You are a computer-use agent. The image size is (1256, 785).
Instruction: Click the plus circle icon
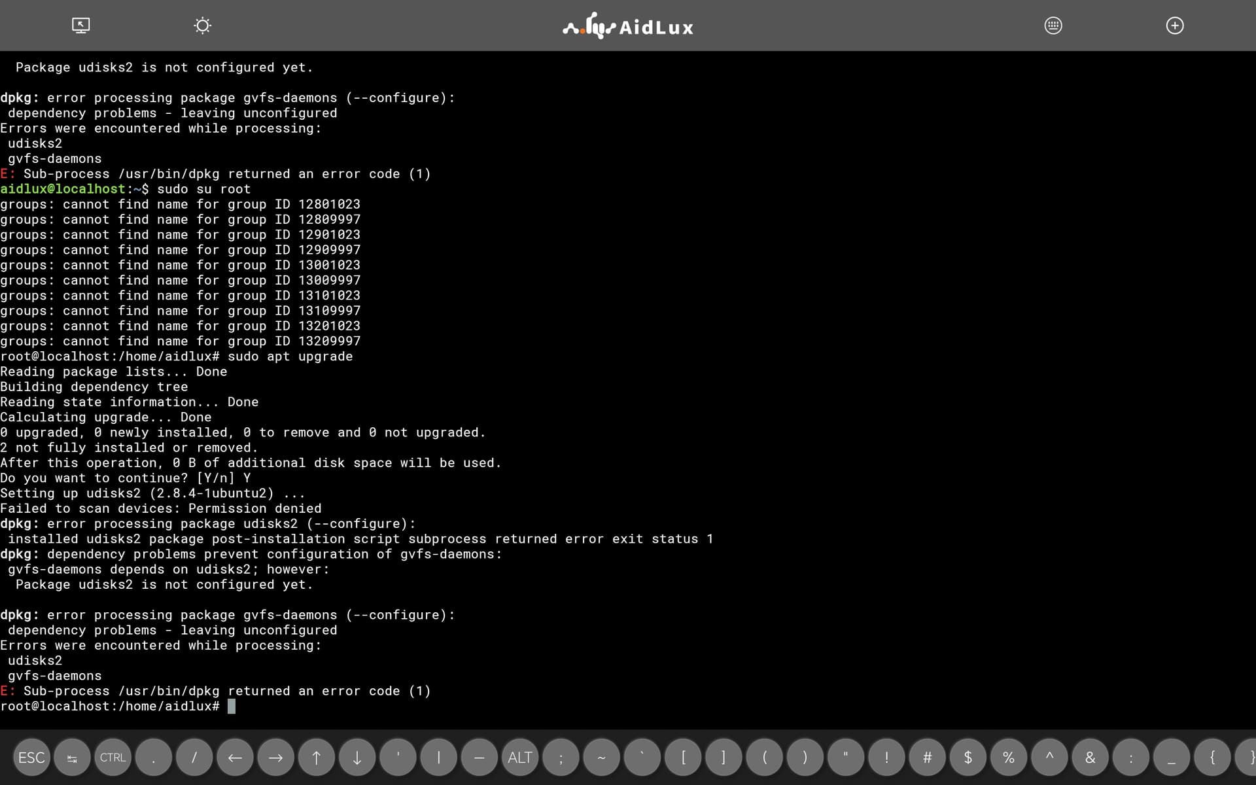1175,26
